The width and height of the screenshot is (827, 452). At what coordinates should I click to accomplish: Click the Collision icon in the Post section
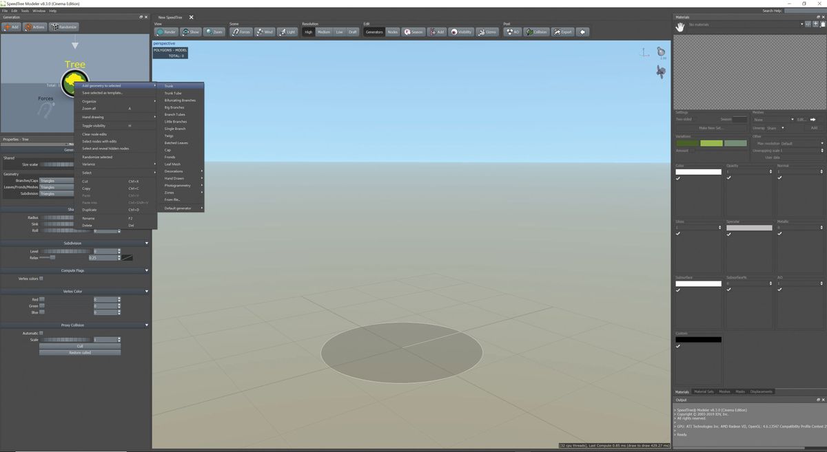click(x=537, y=32)
